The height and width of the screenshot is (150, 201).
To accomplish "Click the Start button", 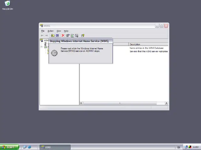I will click(x=8, y=147).
